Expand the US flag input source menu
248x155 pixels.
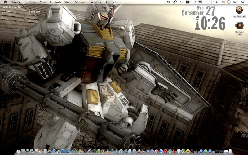click(223, 2)
